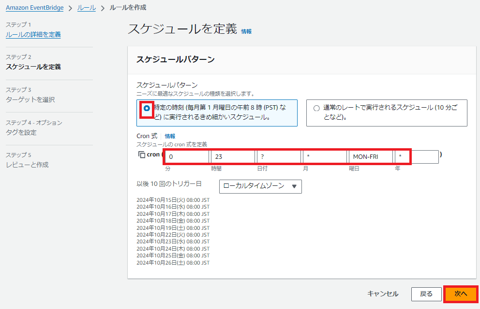The height and width of the screenshot is (309, 480).
Task: Click the 戻る button
Action: point(426,294)
